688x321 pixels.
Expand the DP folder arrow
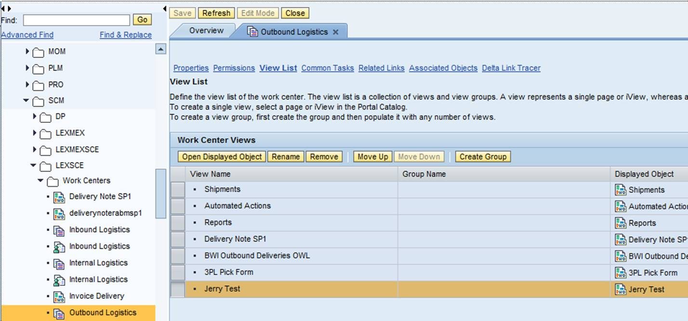coord(35,116)
